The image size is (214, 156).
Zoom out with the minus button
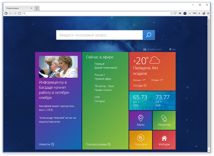coord(190,13)
